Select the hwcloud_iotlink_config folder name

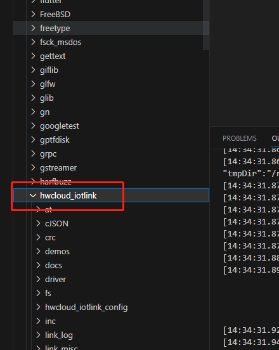(x=86, y=308)
